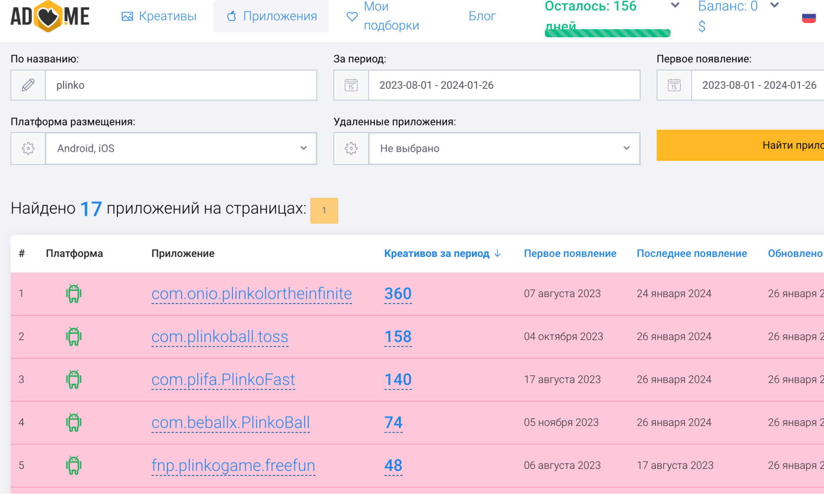Open the Удаленные приложения dropdown showing Не выбрано

tap(504, 148)
